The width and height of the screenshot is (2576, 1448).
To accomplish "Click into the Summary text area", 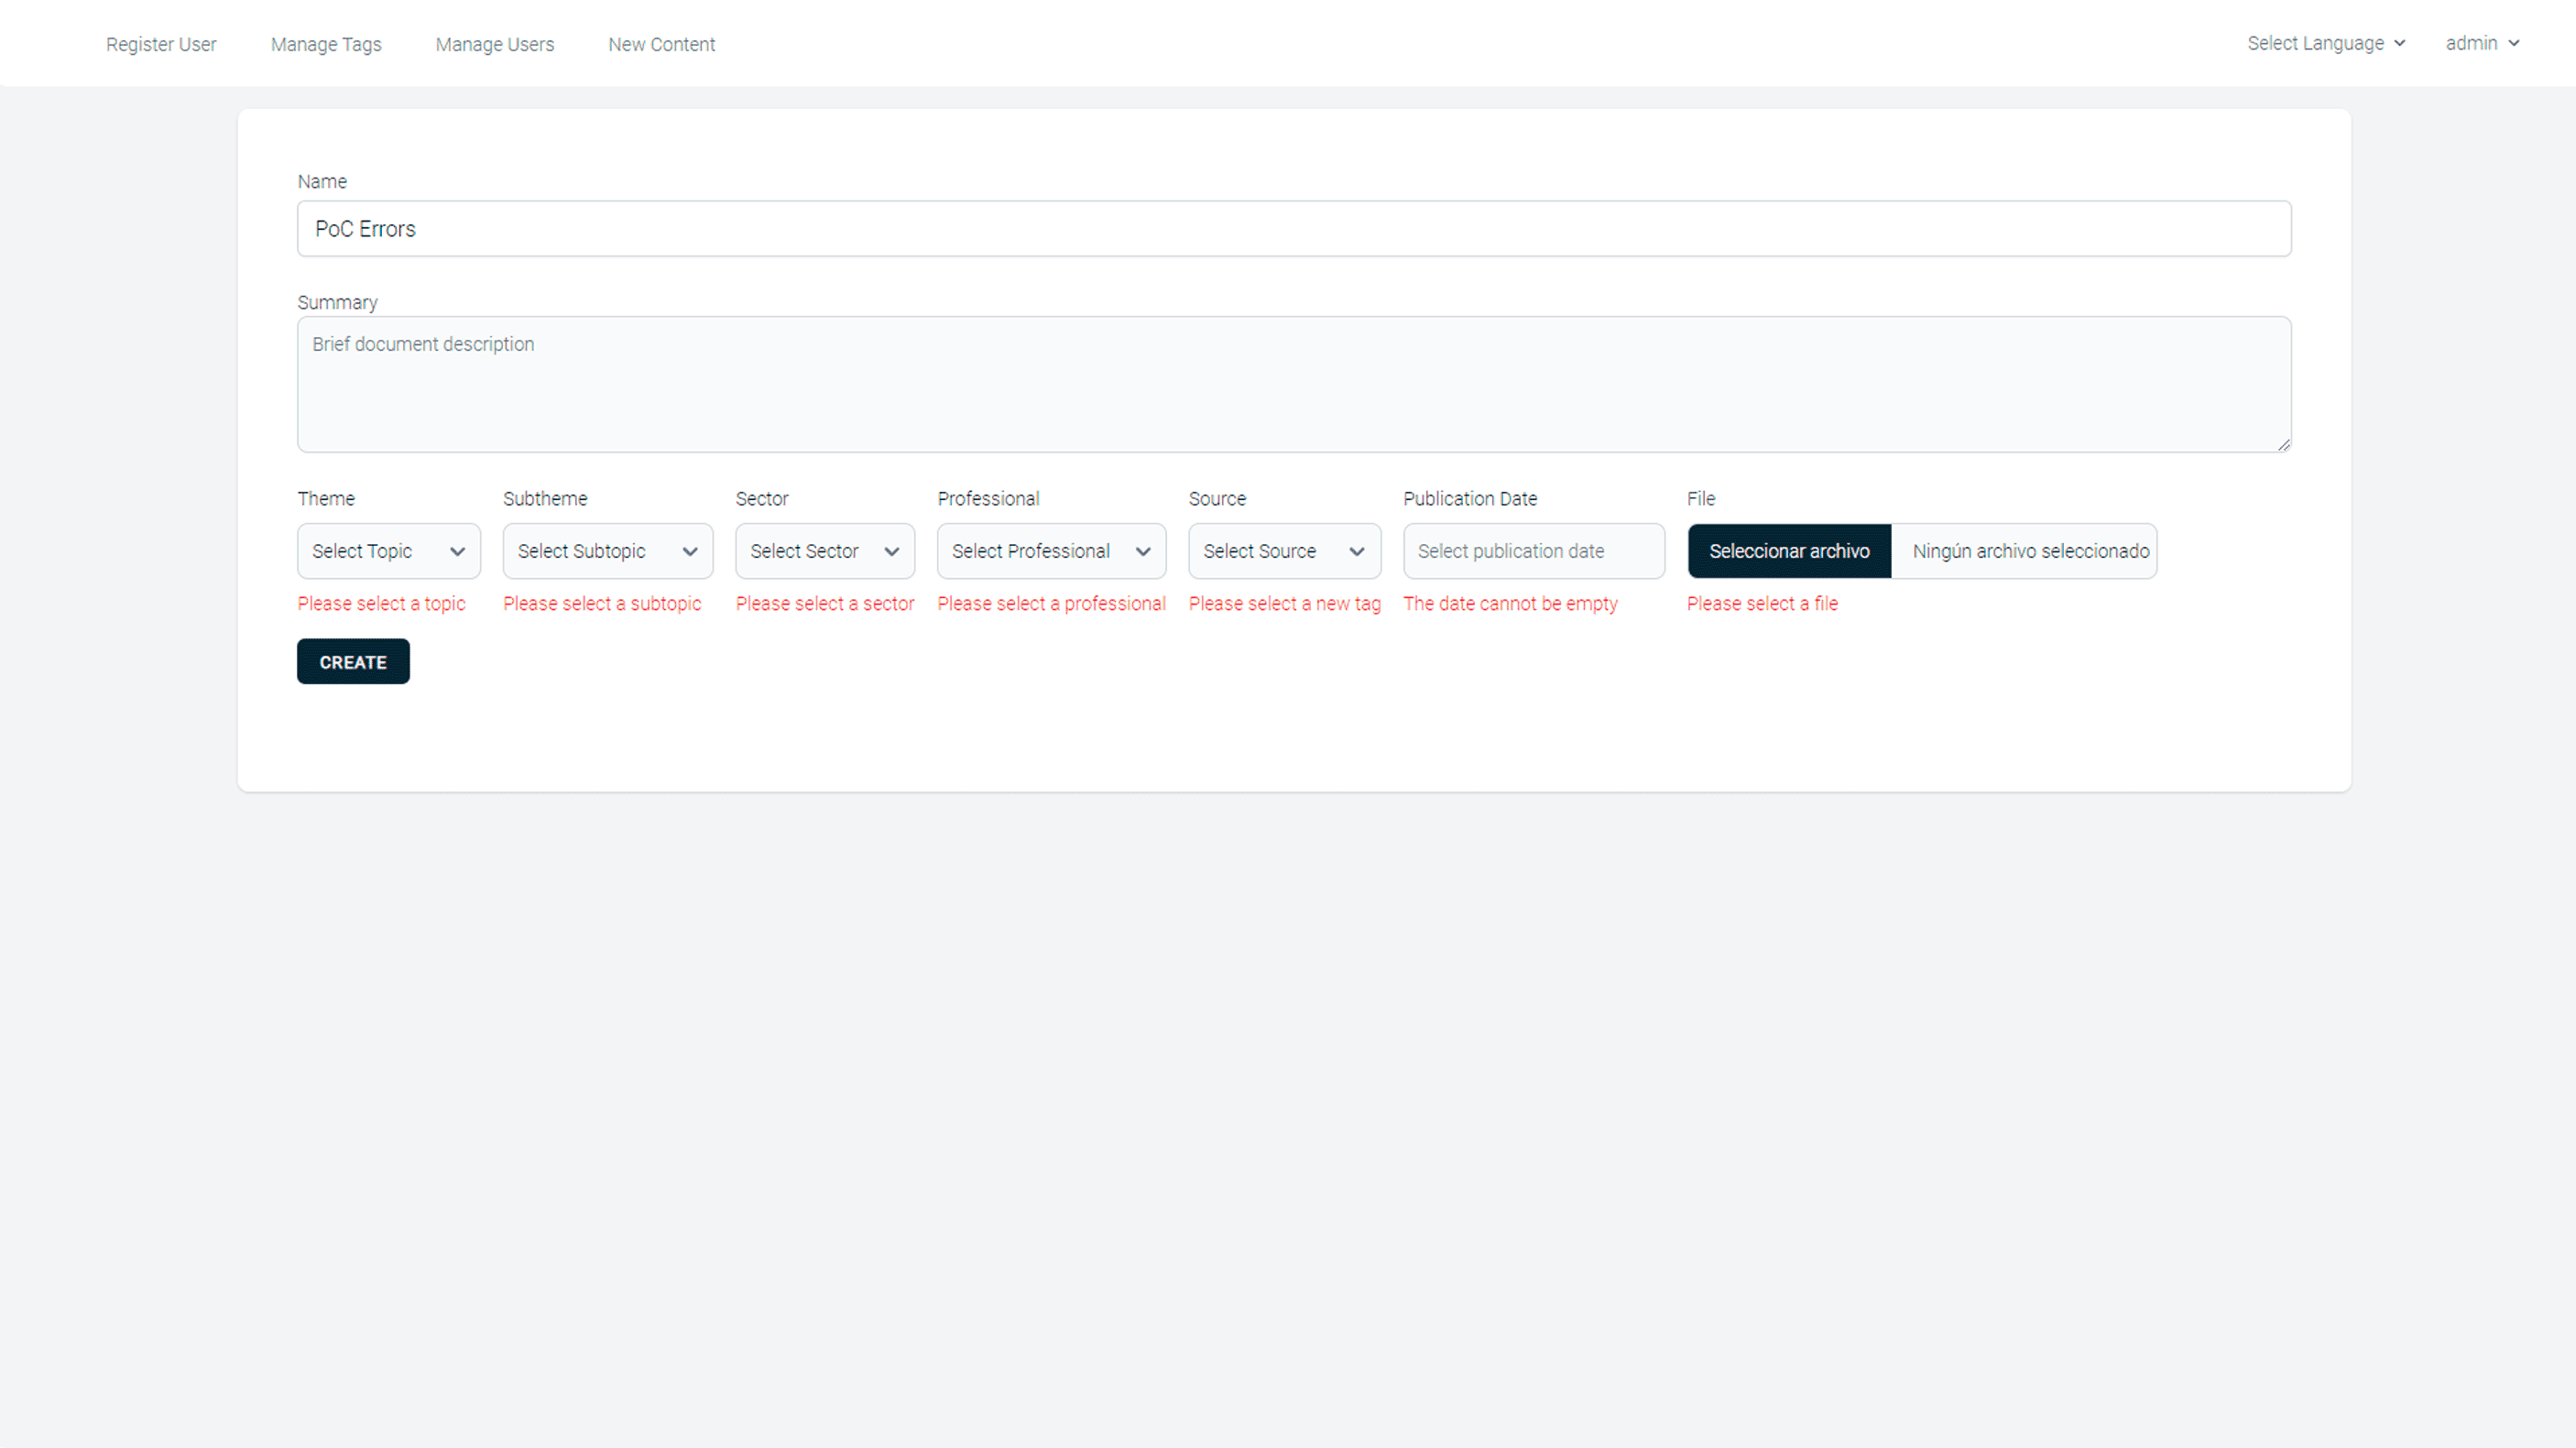I will click(x=1294, y=385).
